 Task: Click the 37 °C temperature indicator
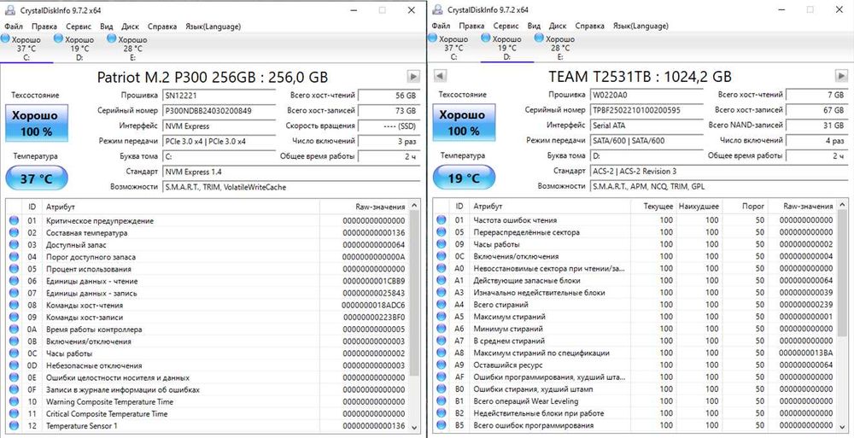pos(37,178)
